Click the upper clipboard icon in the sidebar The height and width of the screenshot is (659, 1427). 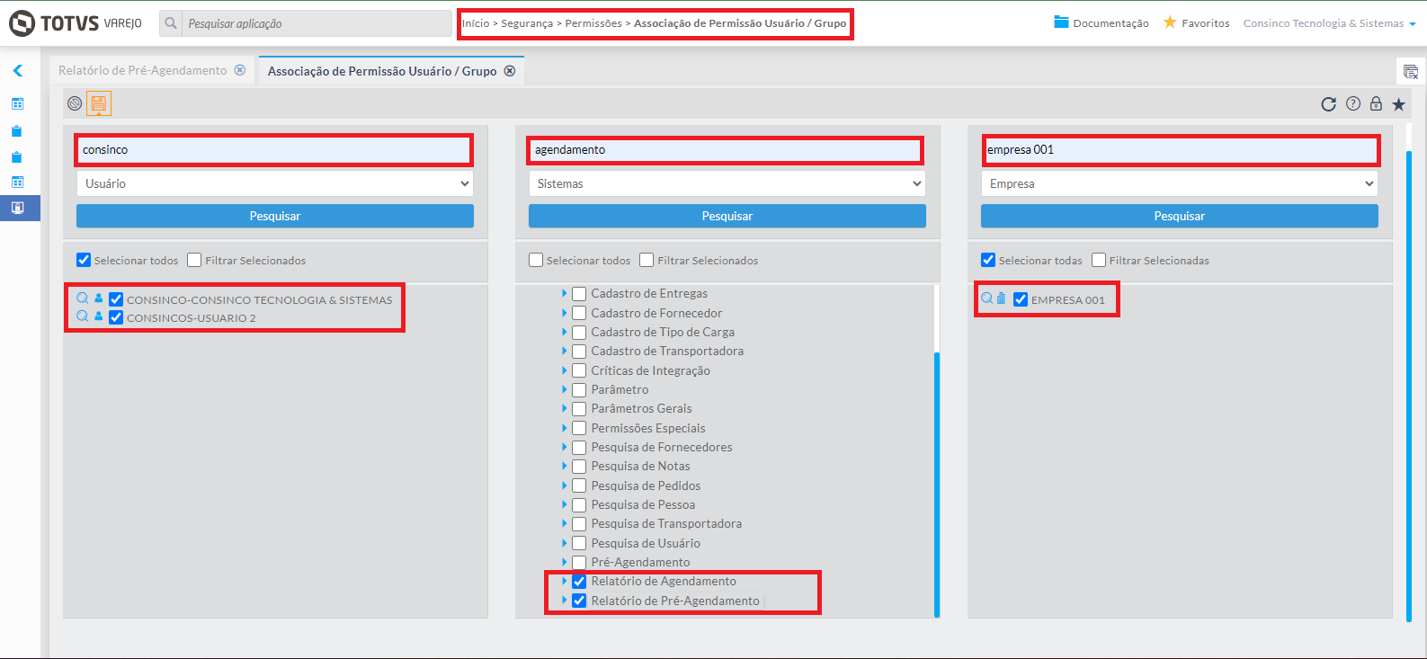pyautogui.click(x=17, y=131)
